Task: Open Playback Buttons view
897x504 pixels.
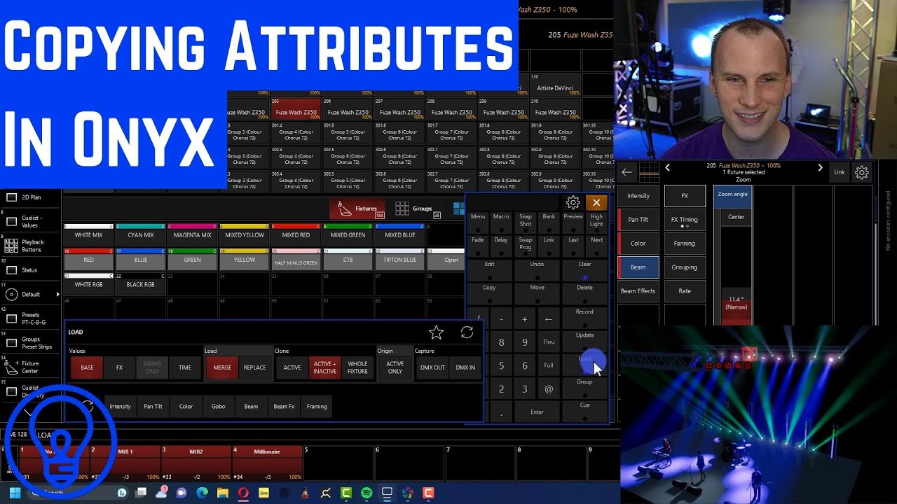Action: pyautogui.click(x=32, y=246)
